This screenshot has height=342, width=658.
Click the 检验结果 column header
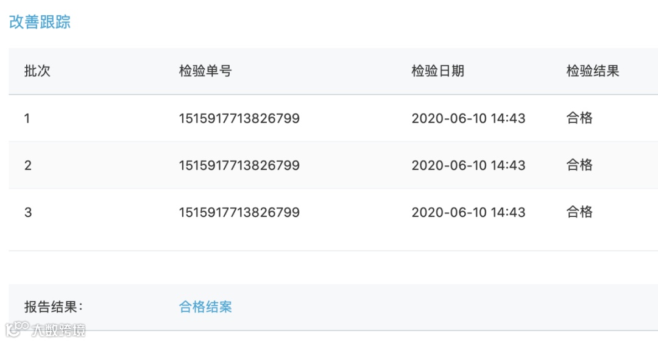point(593,71)
